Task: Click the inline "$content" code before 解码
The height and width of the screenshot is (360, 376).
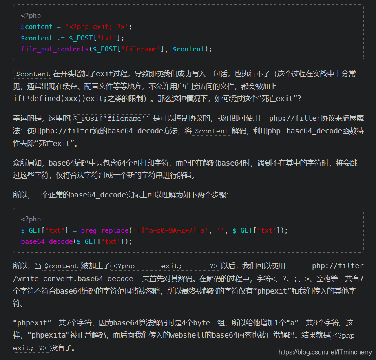Action: 212,131
